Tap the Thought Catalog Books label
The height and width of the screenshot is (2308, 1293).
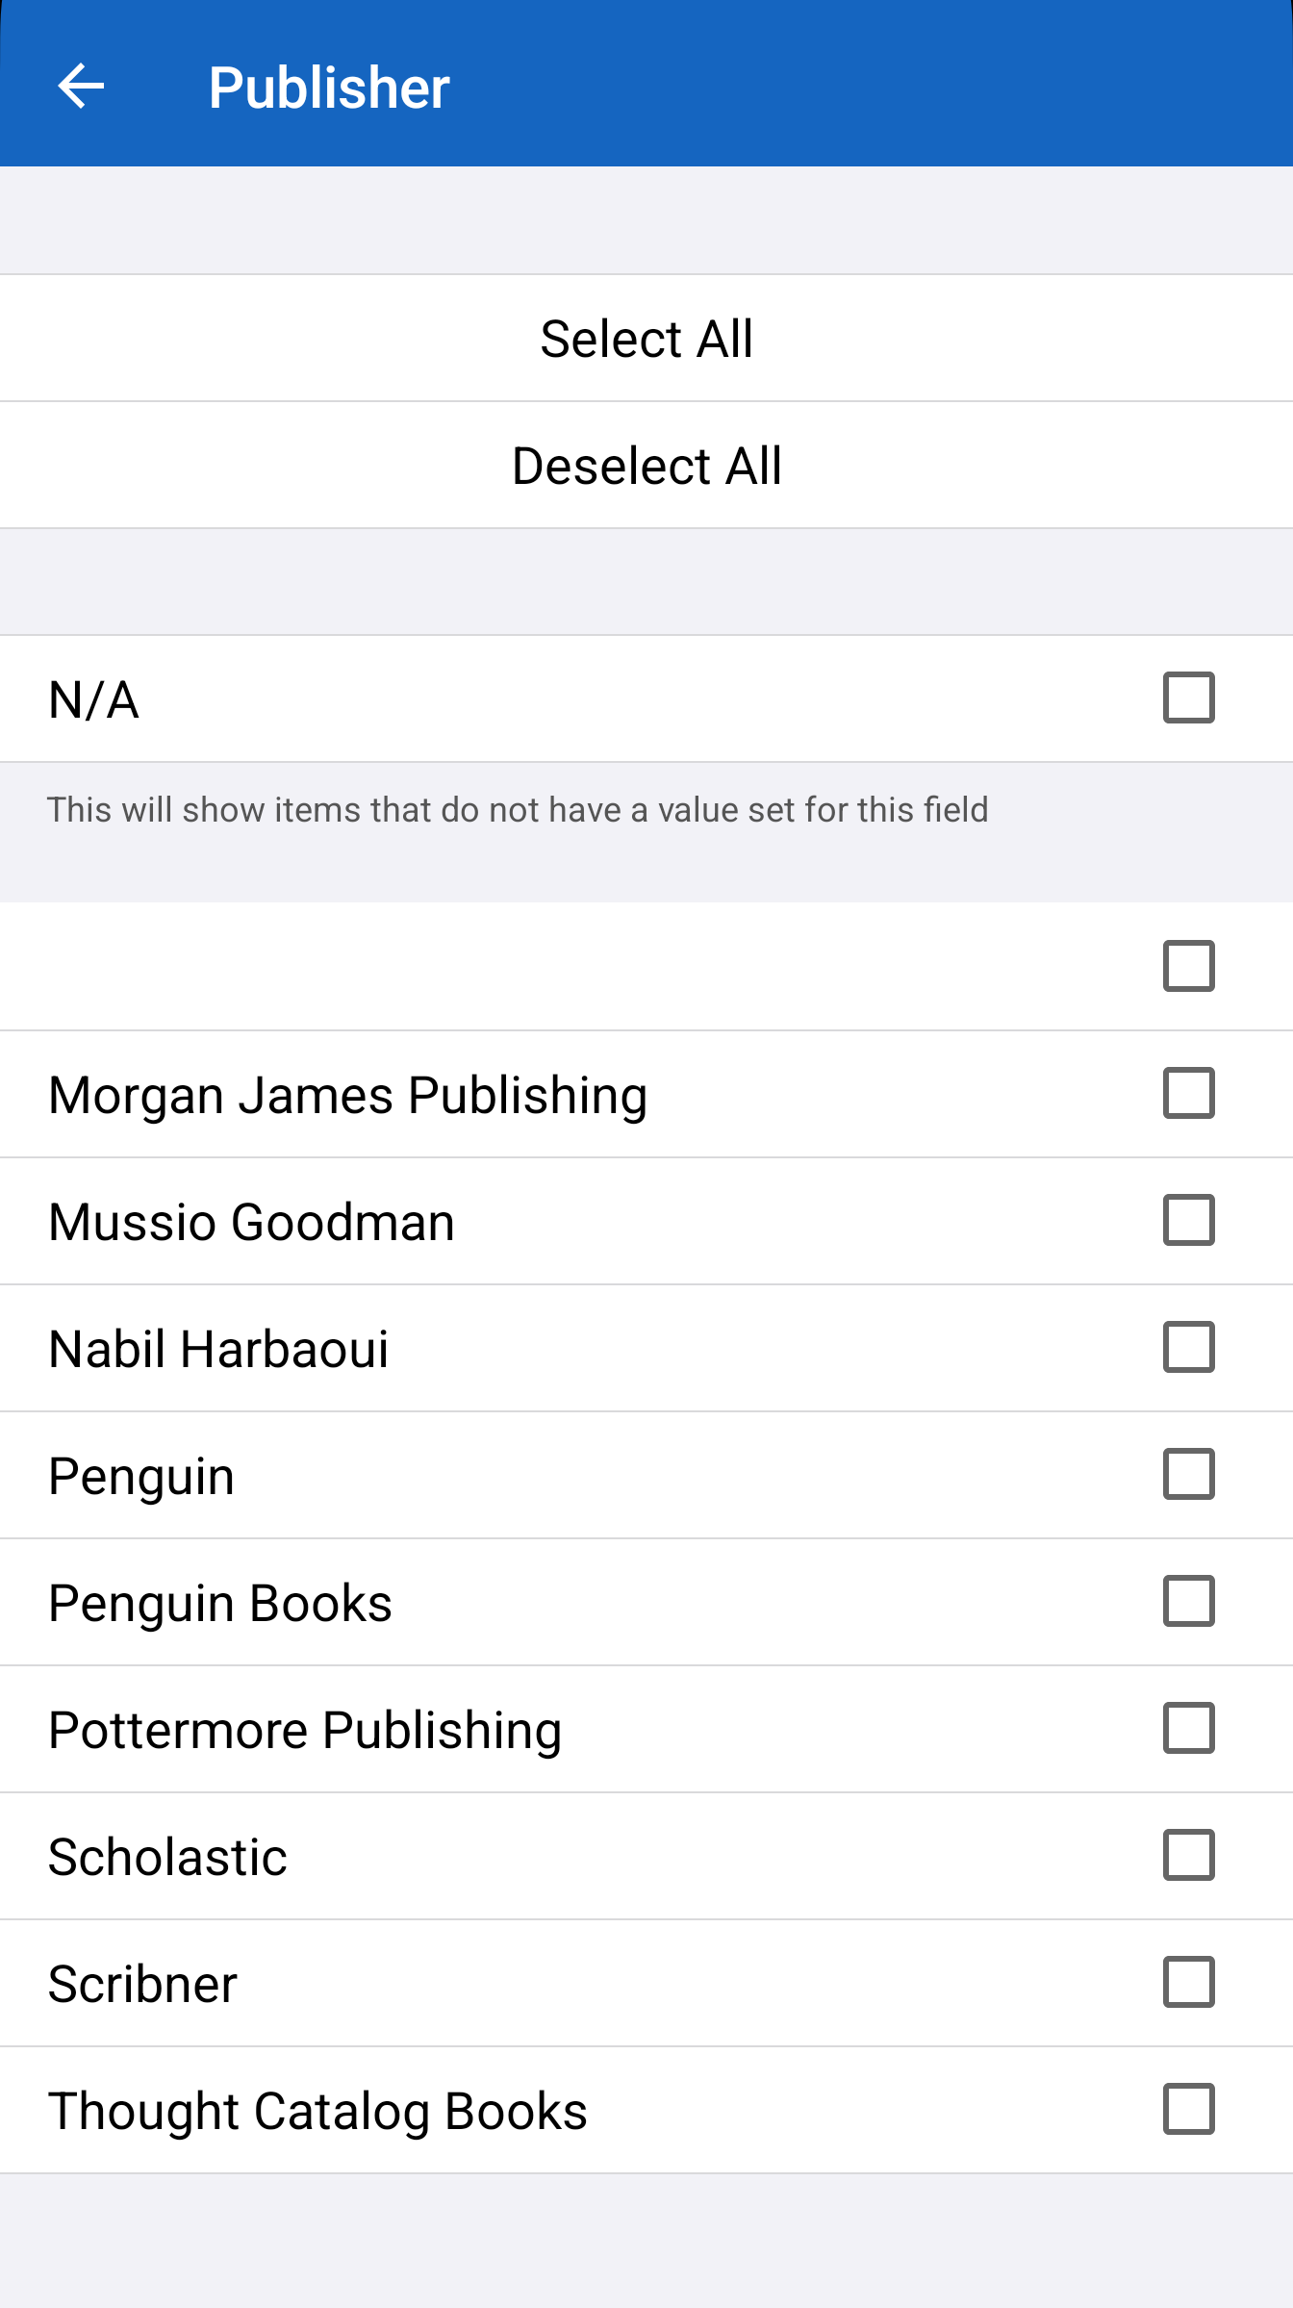click(317, 2111)
